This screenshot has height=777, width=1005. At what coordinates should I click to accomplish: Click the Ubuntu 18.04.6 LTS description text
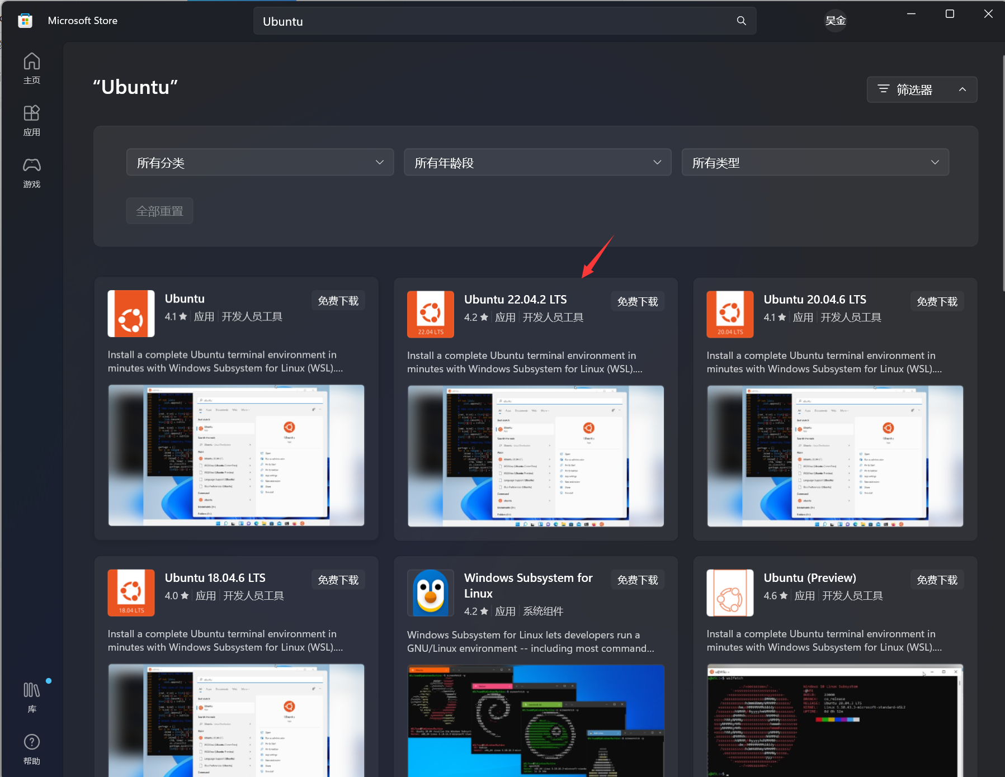pyautogui.click(x=225, y=641)
